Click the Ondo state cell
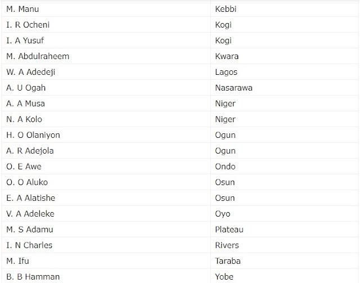The height and width of the screenshot is (283, 360). pyautogui.click(x=225, y=167)
